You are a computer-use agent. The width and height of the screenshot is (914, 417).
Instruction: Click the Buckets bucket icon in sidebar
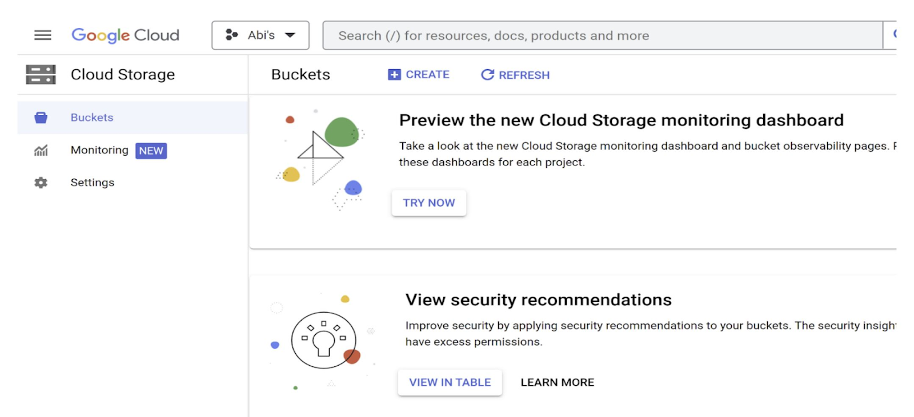pos(41,118)
